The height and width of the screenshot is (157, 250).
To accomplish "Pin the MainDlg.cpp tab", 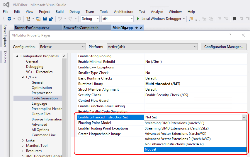I will click(x=137, y=28).
